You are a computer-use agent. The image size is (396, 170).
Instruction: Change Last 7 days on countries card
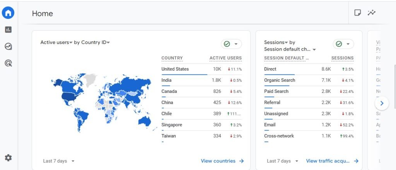pyautogui.click(x=59, y=161)
